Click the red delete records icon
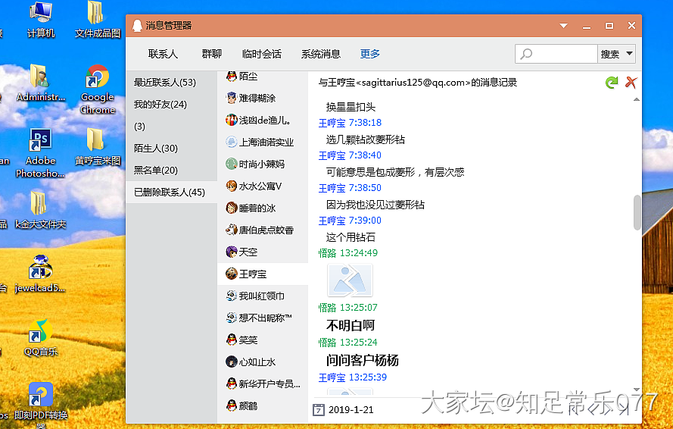Screen dimensions: 673x429 (631, 83)
